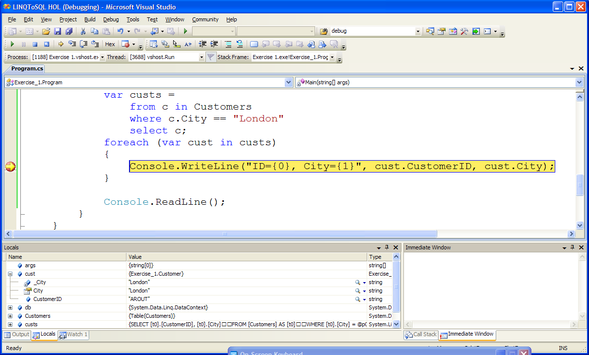
Task: Click the Copy icon in toolbar
Action: (95, 32)
